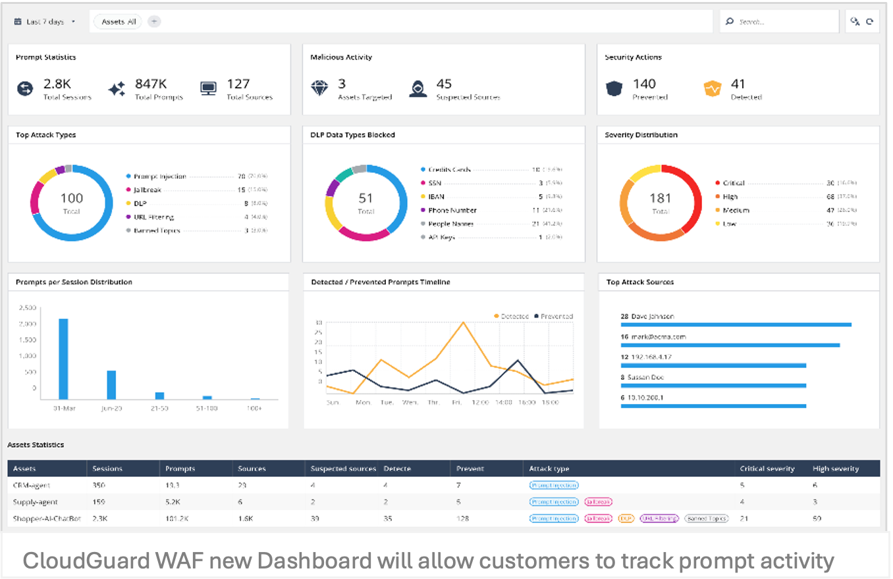Open the Last 7 days time range dropdown
The image size is (893, 579).
point(45,22)
